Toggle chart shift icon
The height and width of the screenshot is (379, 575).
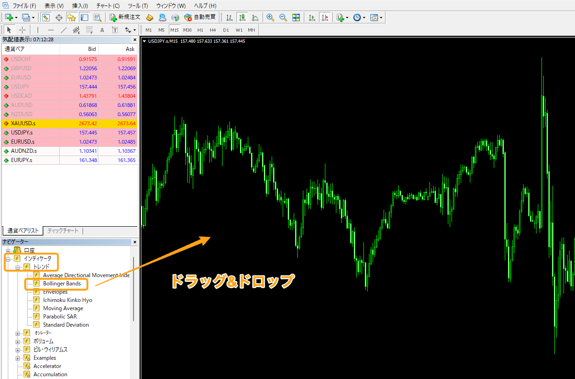325,17
